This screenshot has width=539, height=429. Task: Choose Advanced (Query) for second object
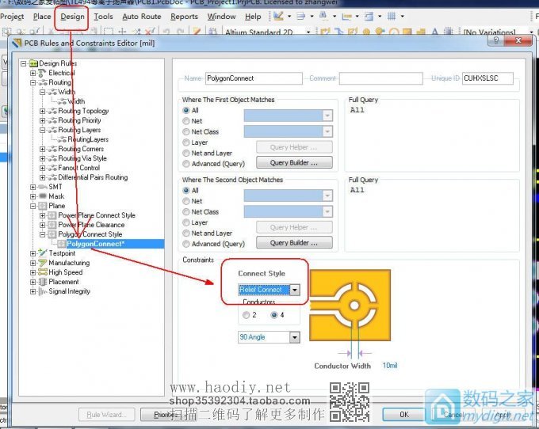[186, 244]
